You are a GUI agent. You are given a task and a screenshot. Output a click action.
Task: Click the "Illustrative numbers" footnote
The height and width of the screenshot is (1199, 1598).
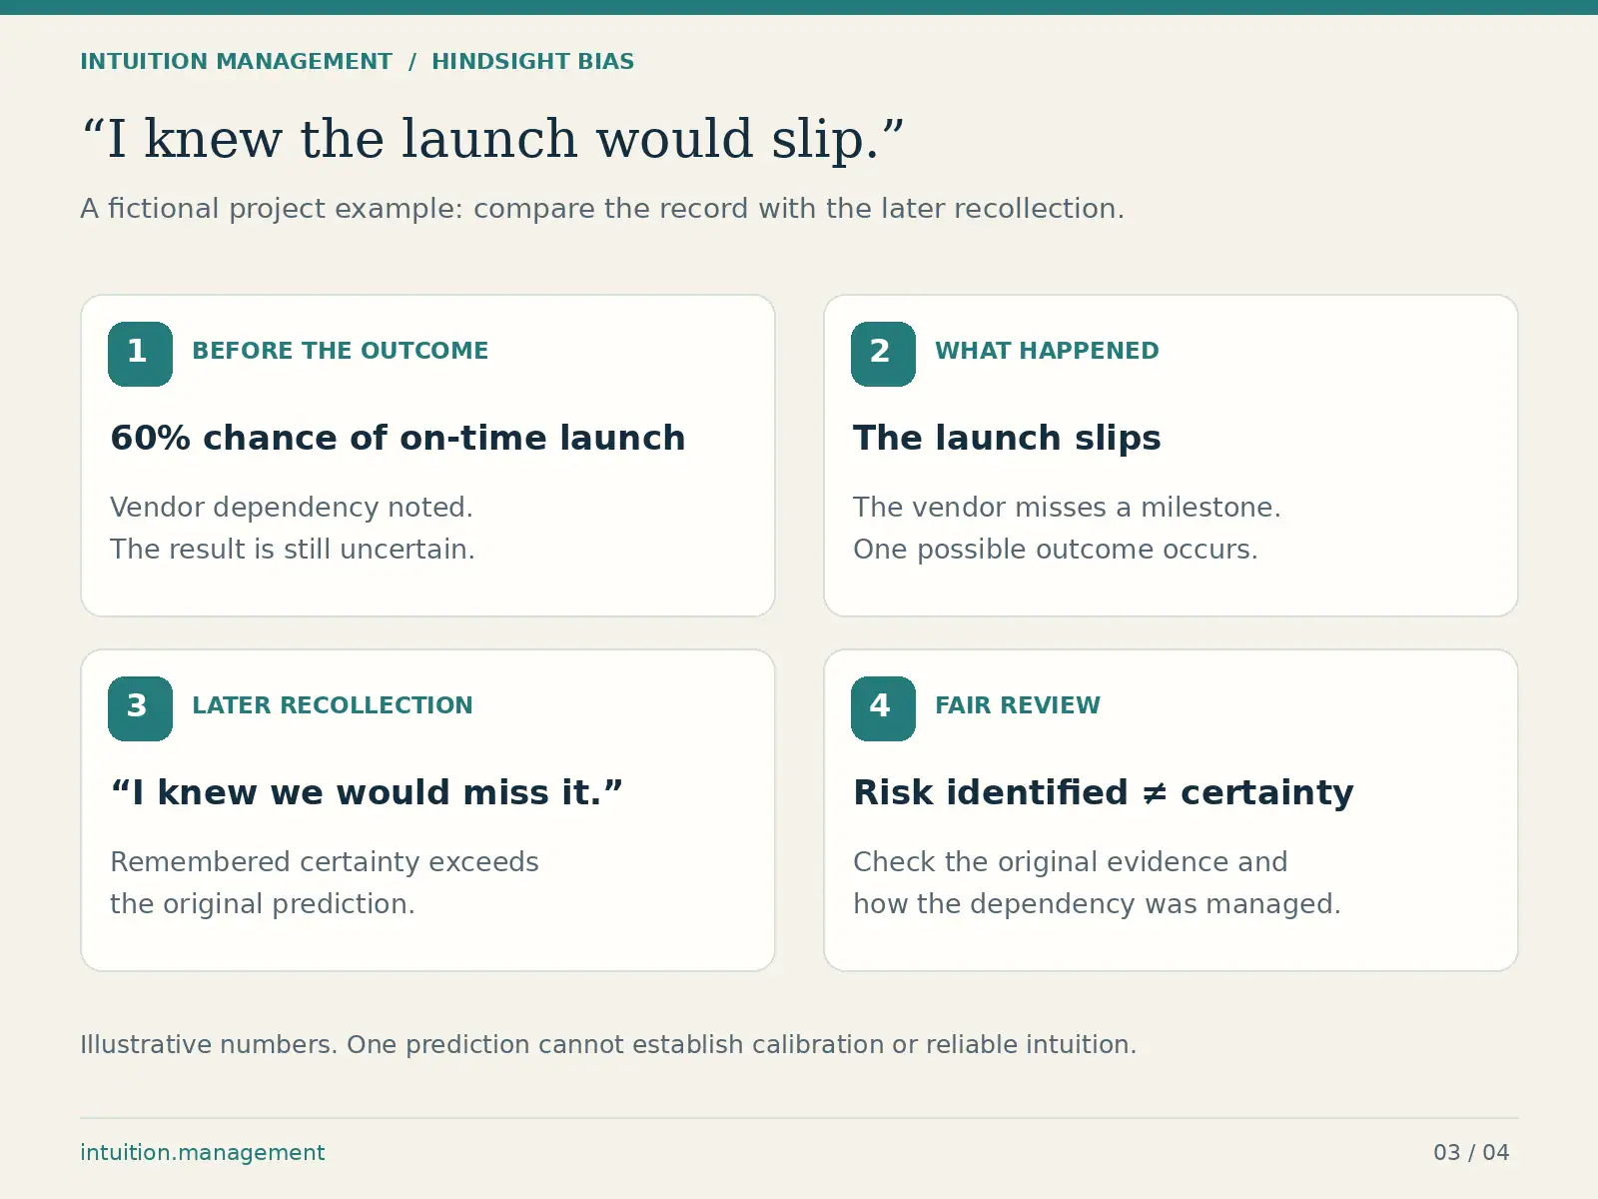pyautogui.click(x=608, y=1045)
